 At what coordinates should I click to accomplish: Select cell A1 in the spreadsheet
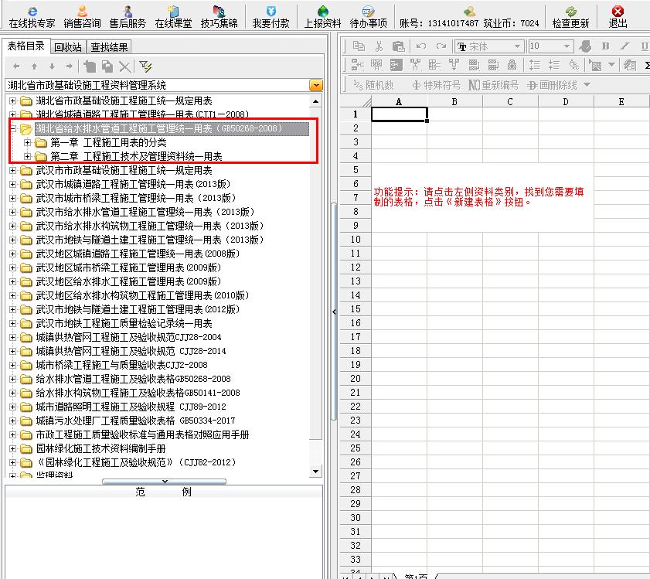point(399,114)
